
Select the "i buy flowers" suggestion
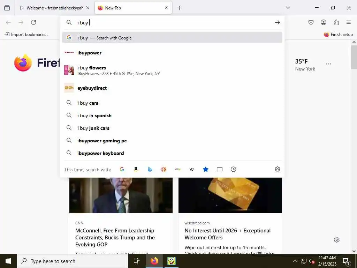(x=172, y=70)
